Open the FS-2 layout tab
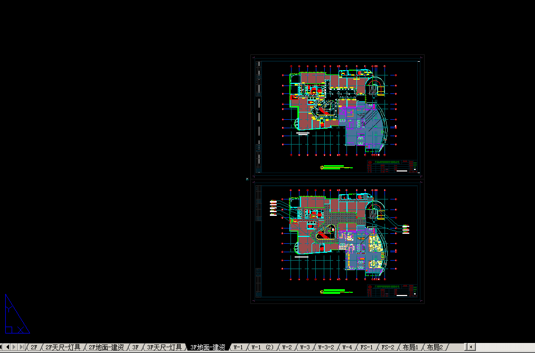 click(x=388, y=347)
